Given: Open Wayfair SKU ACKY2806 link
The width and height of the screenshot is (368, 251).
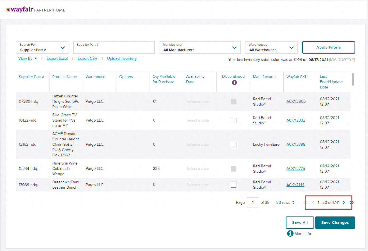Looking at the screenshot, I should [296, 102].
